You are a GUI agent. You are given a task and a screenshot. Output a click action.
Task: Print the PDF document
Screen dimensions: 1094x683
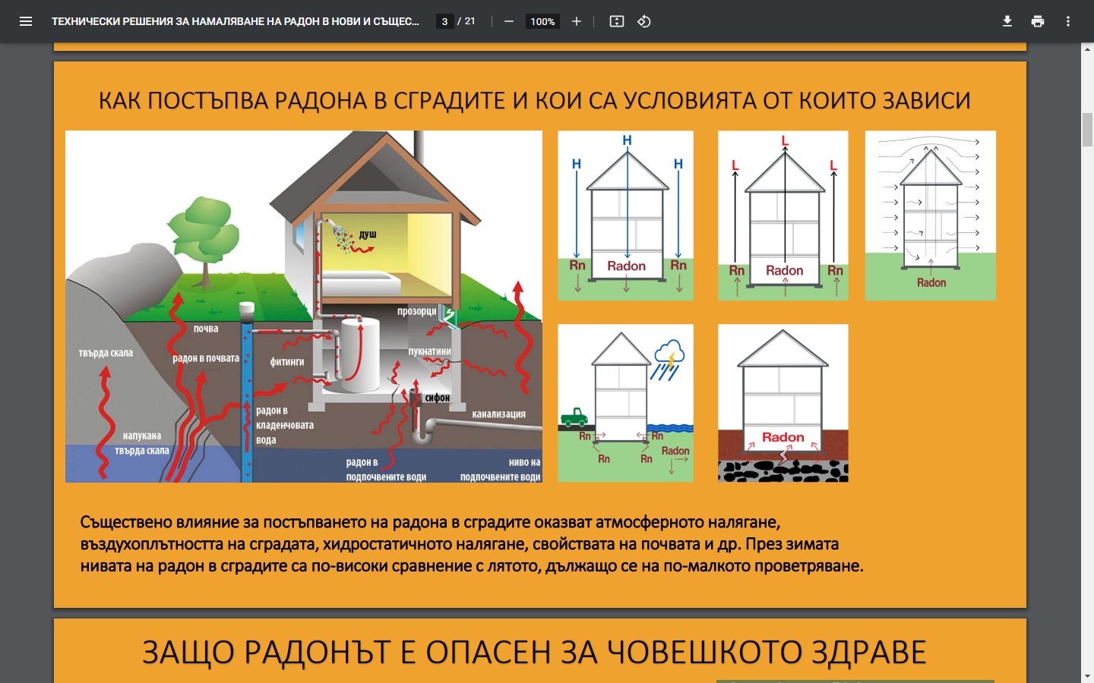pos(1038,21)
